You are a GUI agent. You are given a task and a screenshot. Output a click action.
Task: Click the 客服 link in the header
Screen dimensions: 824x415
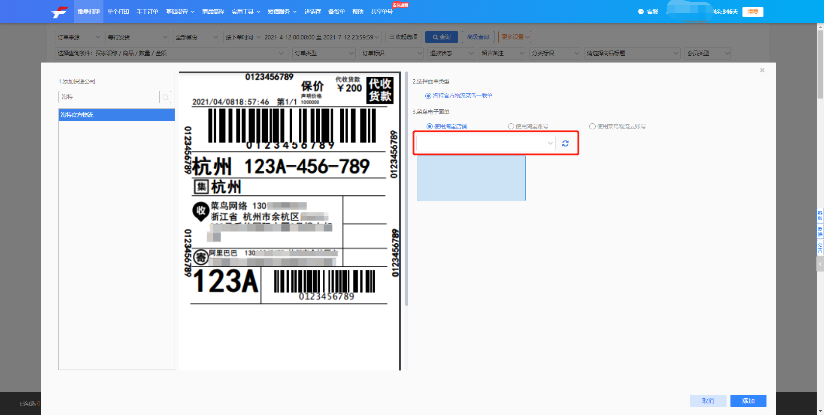[x=652, y=12]
